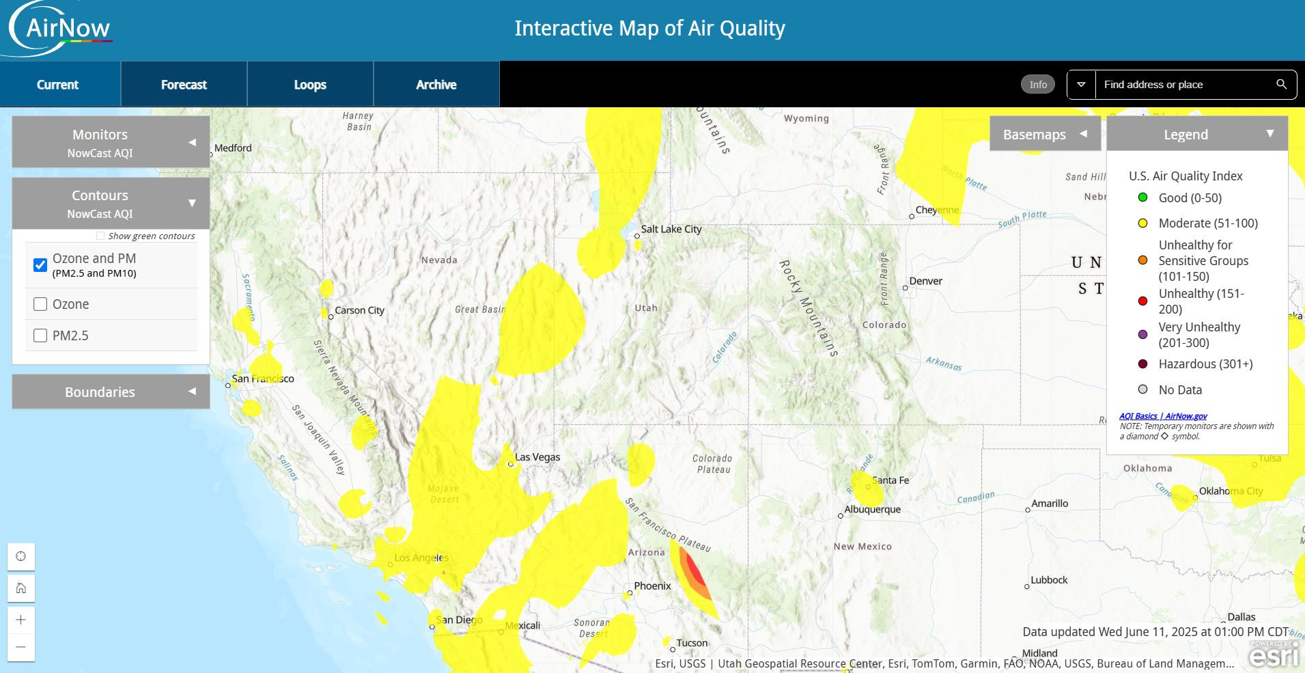Click the Unhealthy for Sensitive Groups orange swatch
The width and height of the screenshot is (1305, 673).
tap(1142, 260)
